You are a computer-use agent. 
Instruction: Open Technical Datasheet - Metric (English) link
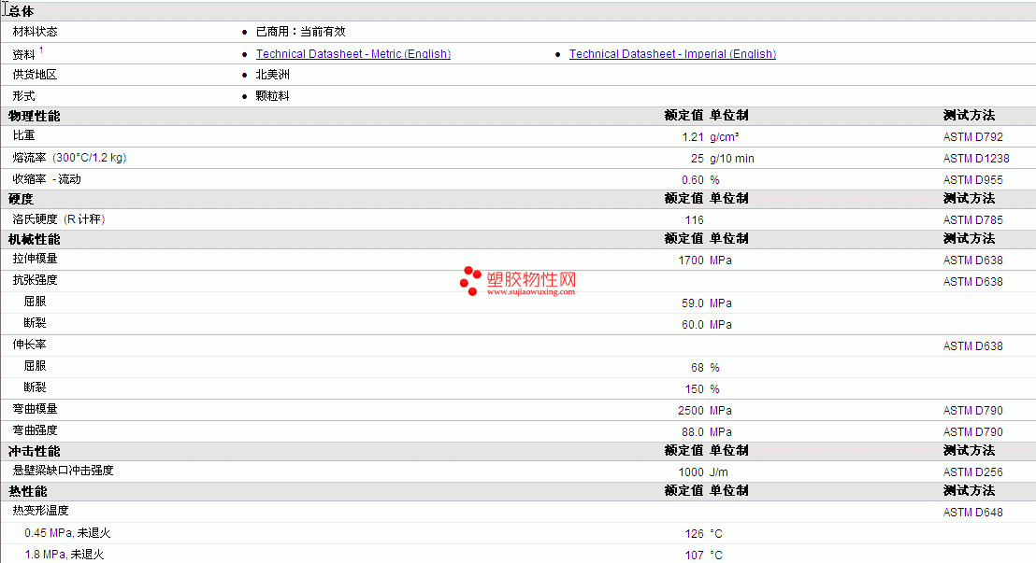(353, 54)
